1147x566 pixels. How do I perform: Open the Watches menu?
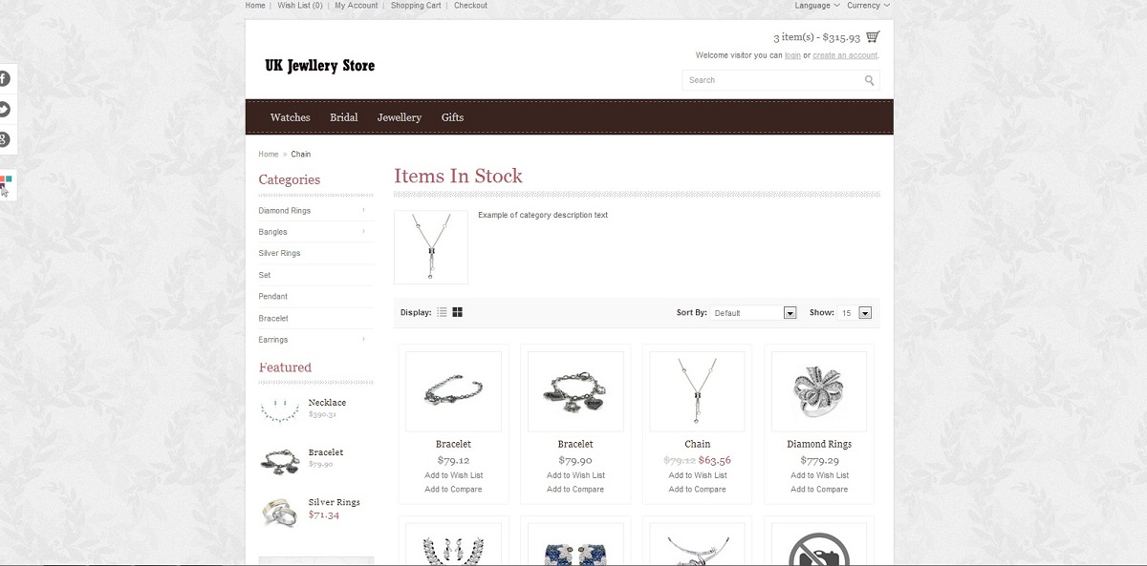click(x=291, y=117)
